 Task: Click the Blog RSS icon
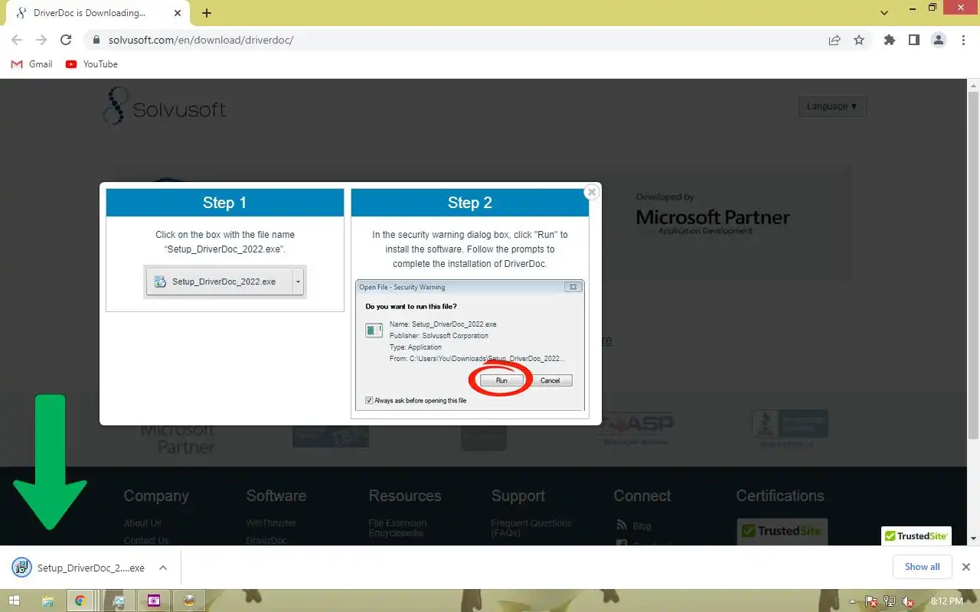click(x=622, y=526)
